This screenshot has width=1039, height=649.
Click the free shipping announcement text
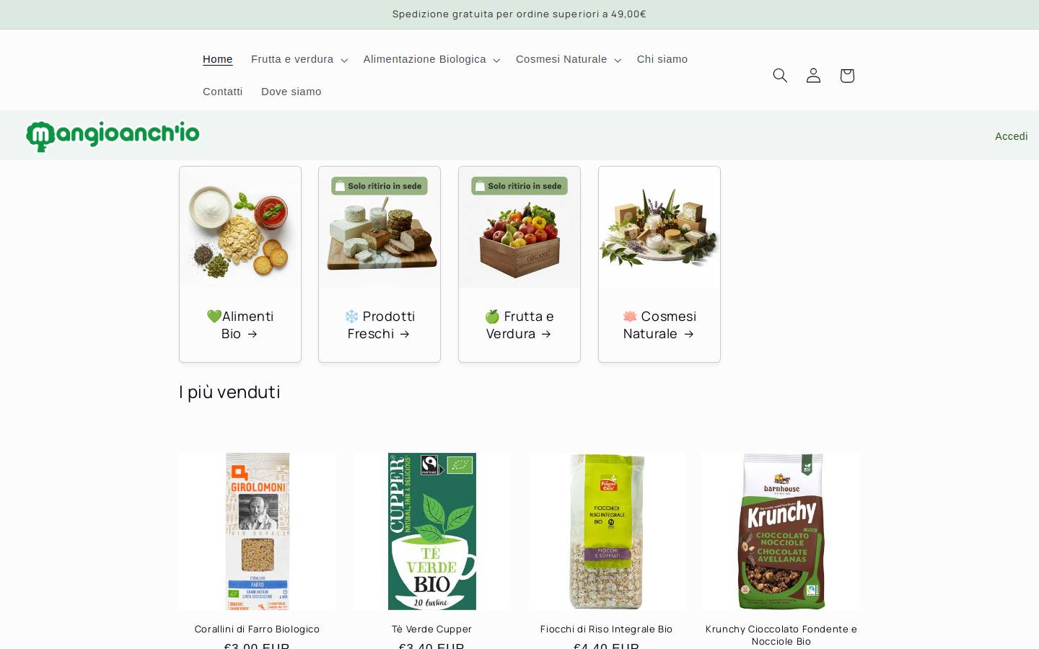coord(519,14)
